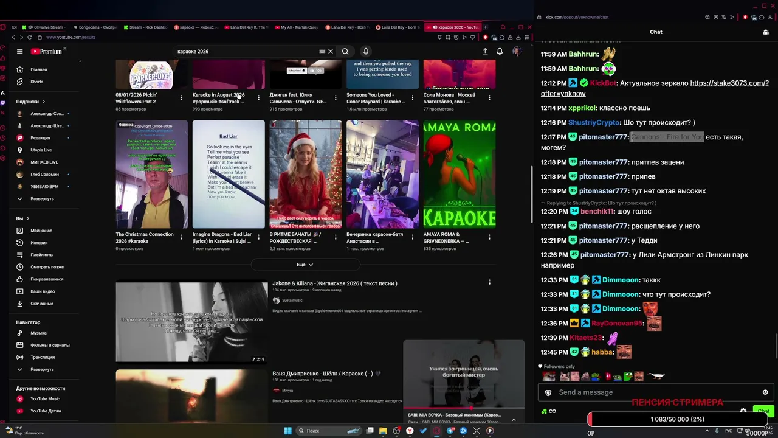Open Скачанные downloads in the sidebar
Screen dimensions: 778x438
[x=42, y=304]
